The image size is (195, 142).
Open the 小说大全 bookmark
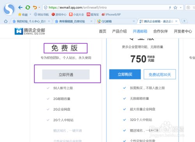(x=76, y=14)
